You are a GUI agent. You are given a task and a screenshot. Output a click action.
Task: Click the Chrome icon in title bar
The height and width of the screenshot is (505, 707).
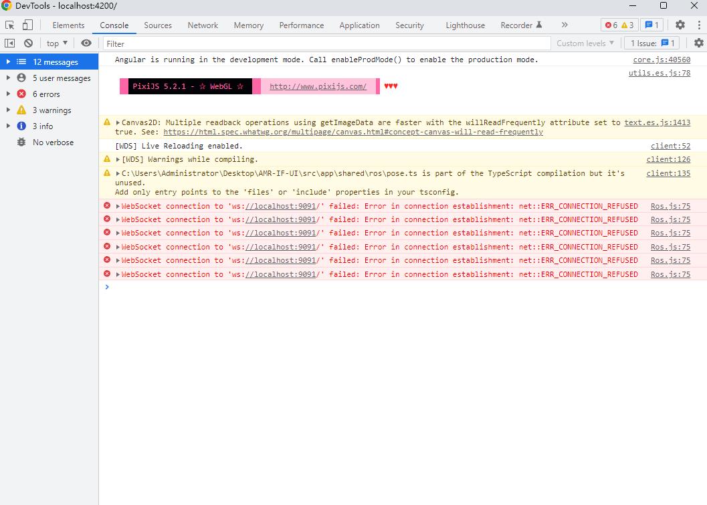6,5
